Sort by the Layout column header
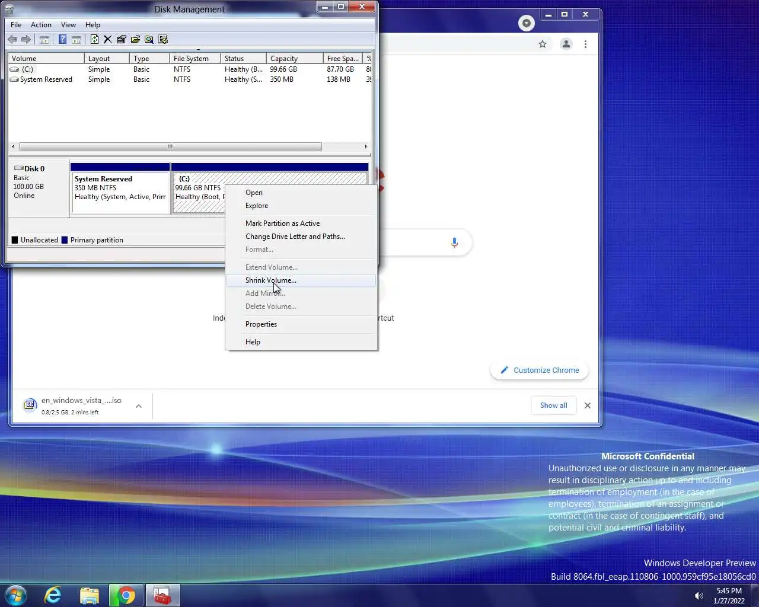Screen dimensions: 759x607 [x=107, y=59]
